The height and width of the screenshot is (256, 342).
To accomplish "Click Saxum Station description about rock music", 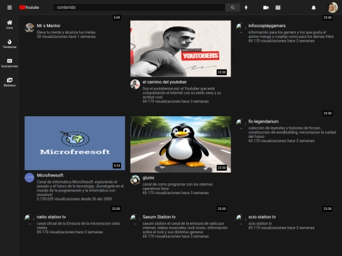I will pos(185,228).
